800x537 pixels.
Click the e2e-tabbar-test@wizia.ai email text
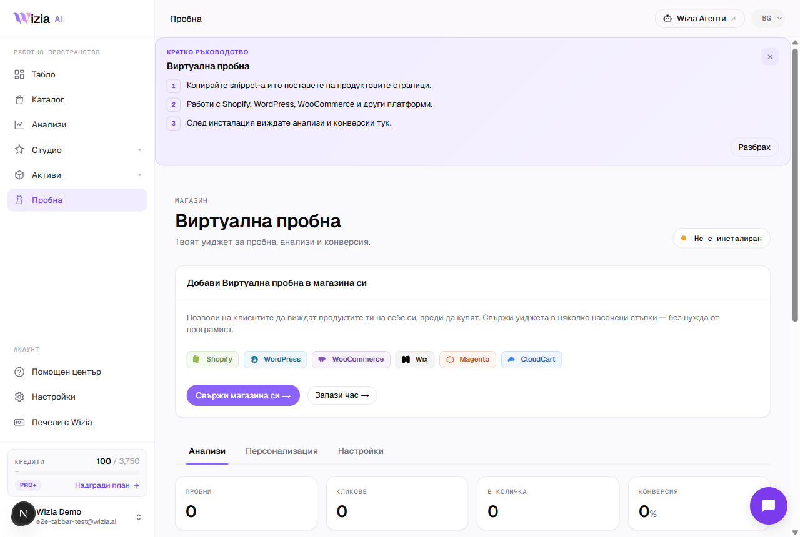click(76, 521)
